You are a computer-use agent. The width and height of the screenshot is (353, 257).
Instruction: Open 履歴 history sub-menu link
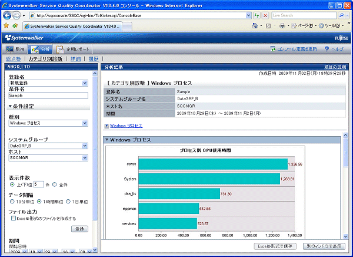pos(94,59)
